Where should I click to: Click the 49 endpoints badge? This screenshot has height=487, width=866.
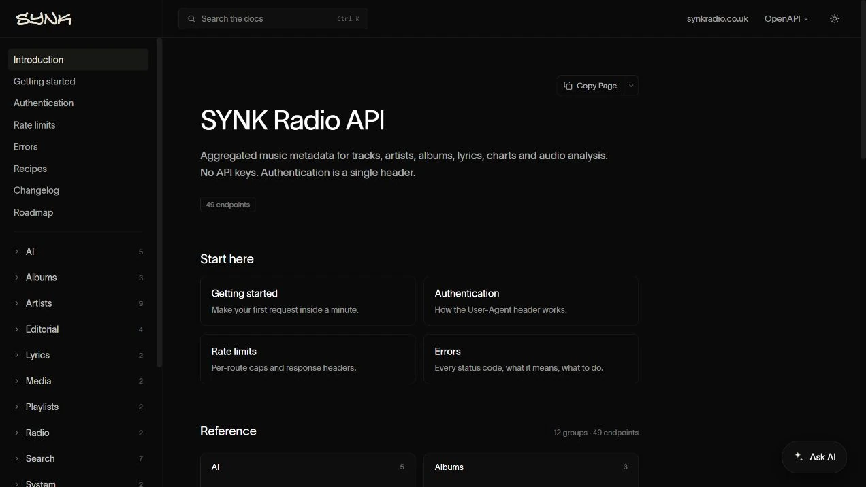tap(228, 205)
